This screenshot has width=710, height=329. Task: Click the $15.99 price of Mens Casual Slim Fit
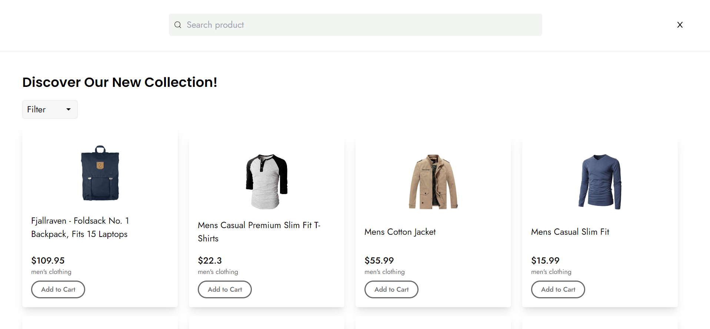[545, 260]
